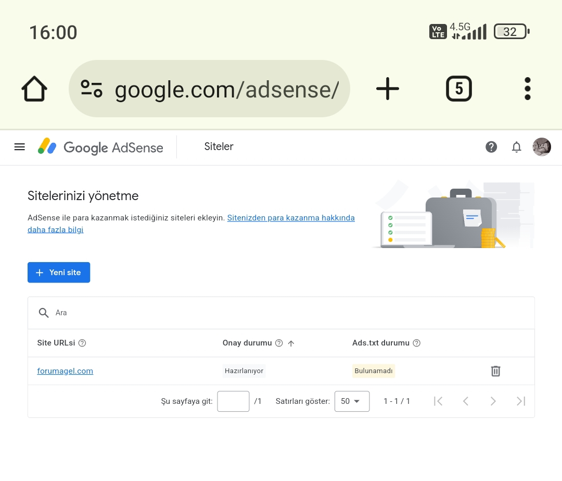Tap the 16:00 clock in status bar

point(53,32)
